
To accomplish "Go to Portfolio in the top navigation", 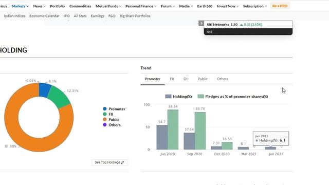I will (x=57, y=6).
